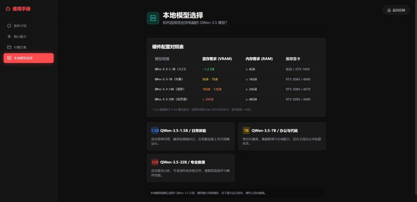Click the 模型规模 column header
This screenshot has height=202, width=417.
(x=162, y=59)
